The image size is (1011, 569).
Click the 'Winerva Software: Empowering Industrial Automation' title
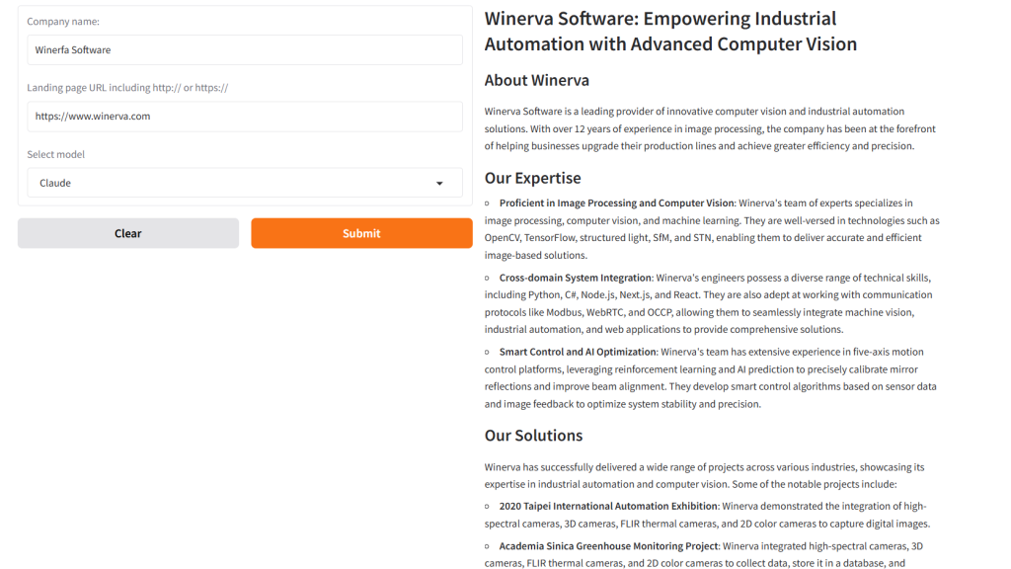pyautogui.click(x=670, y=31)
